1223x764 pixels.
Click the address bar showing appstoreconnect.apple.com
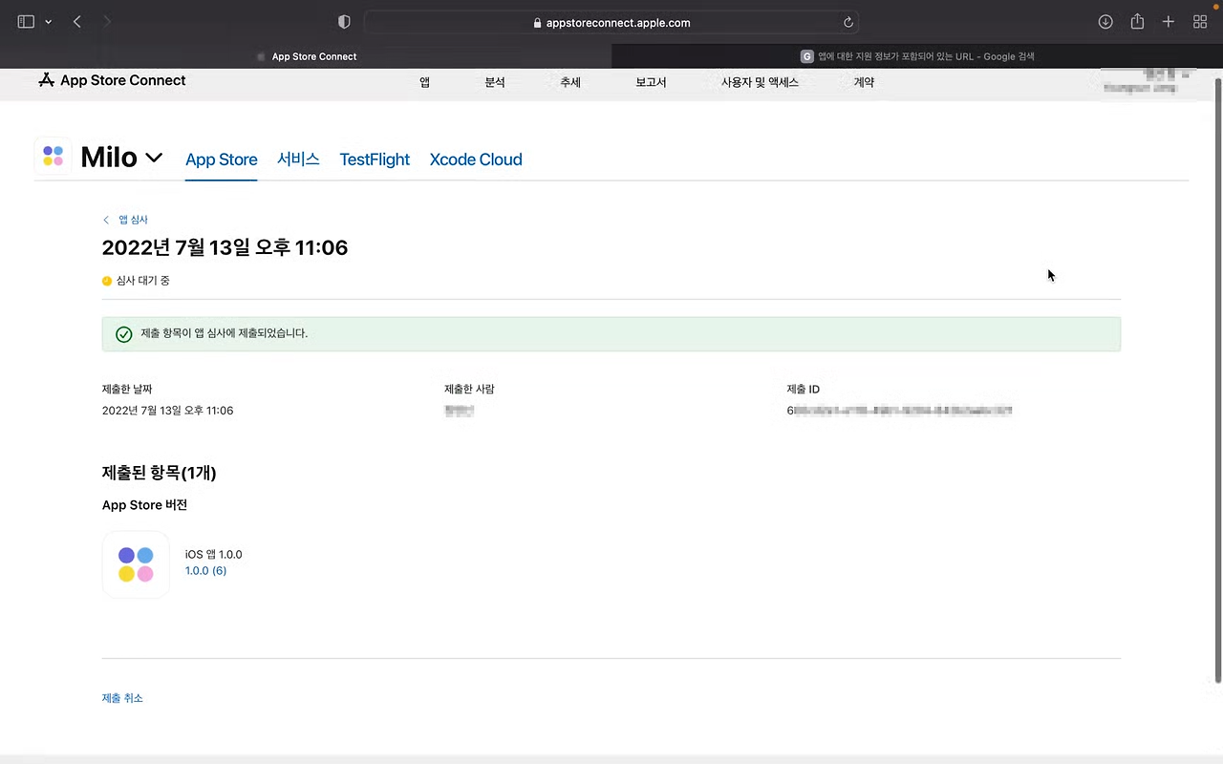[611, 22]
